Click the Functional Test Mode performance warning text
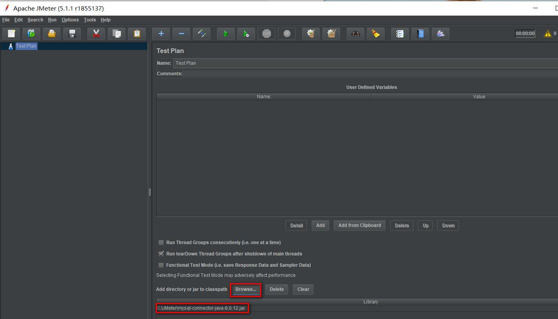The width and height of the screenshot is (558, 319). point(226,275)
